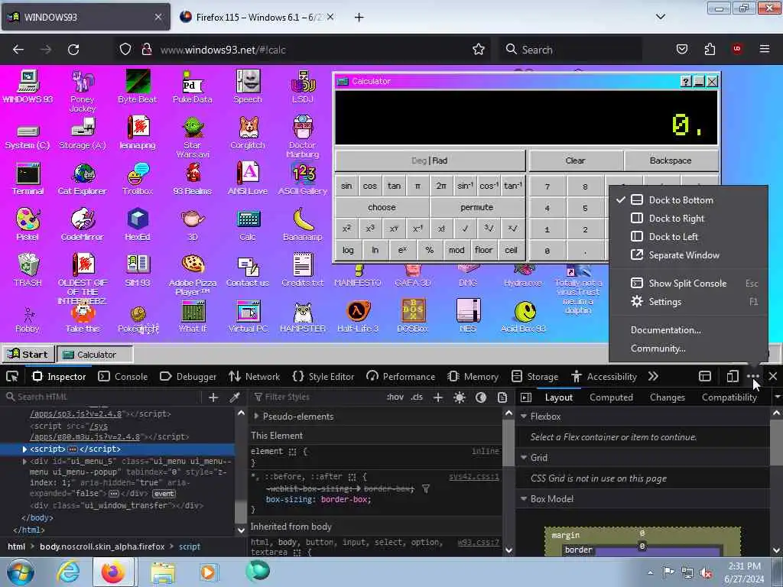Toggle Responsive Design Mode icon
Screen dimensions: 783x587
click(x=733, y=376)
